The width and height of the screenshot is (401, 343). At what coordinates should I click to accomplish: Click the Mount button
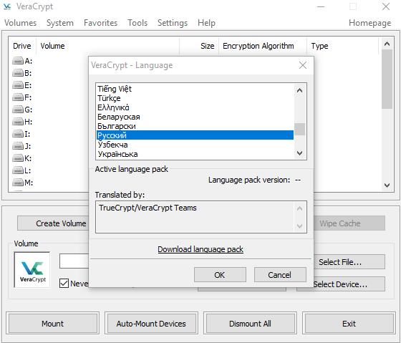coord(53,324)
